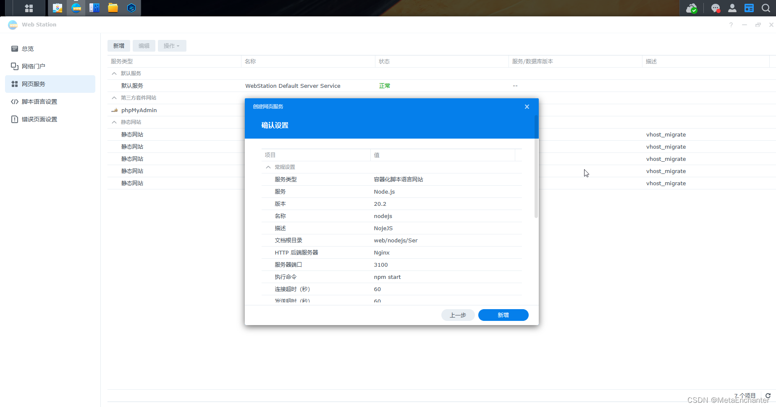Sort by 服务/数据库版本 column header
The height and width of the screenshot is (407, 776).
[x=575, y=61]
